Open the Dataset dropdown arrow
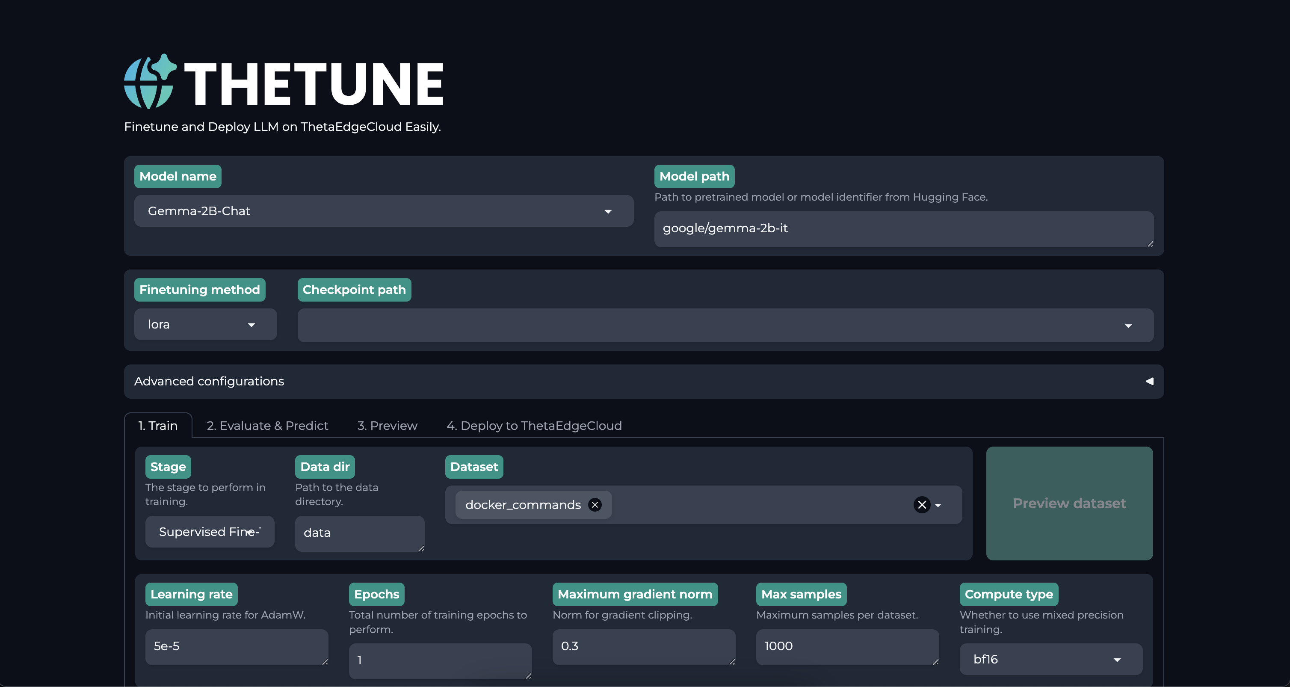The height and width of the screenshot is (687, 1290). coord(938,505)
